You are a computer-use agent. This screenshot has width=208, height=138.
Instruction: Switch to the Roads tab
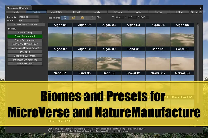pyautogui.click(x=138, y=12)
